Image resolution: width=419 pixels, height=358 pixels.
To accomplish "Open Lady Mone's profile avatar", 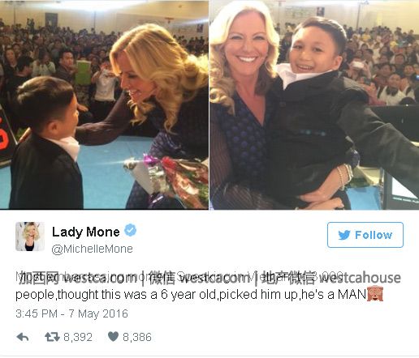I will [x=30, y=237].
